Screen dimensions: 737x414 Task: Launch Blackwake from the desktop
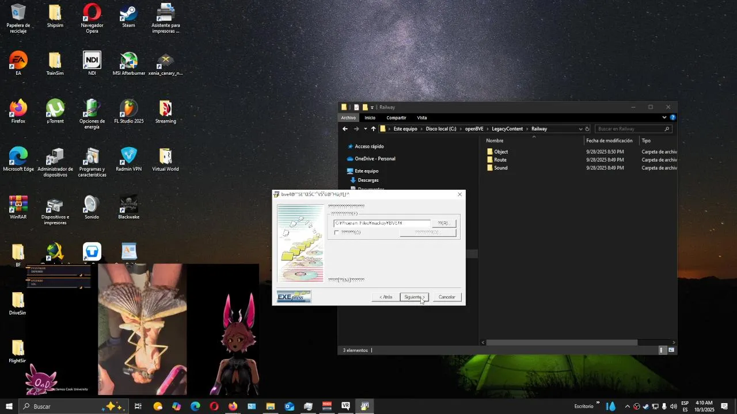tap(129, 208)
